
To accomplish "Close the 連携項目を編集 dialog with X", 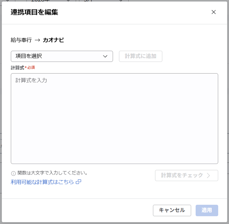I will click(213, 12).
